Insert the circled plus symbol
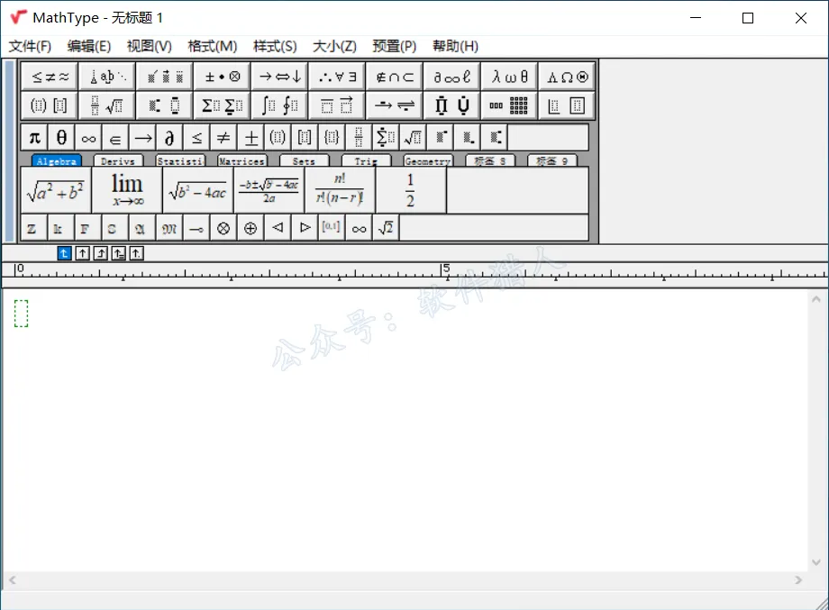 (x=251, y=228)
